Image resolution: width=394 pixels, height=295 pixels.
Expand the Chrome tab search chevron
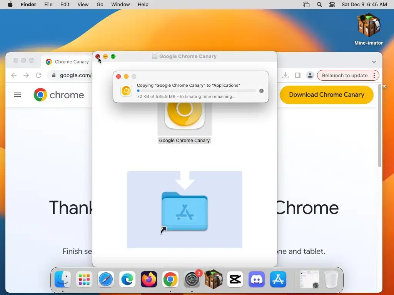point(374,62)
